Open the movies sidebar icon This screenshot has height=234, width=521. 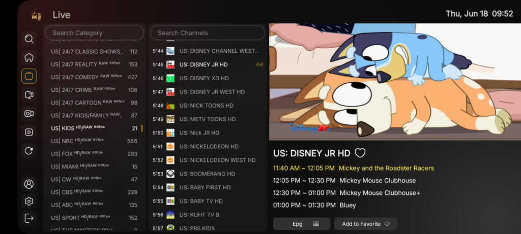click(x=29, y=95)
